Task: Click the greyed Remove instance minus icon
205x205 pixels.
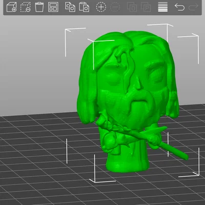Action: [115, 7]
